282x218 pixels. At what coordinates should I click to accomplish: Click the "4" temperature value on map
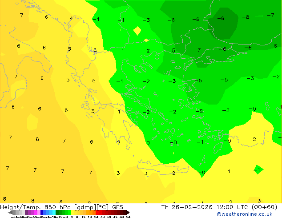pos(72,18)
